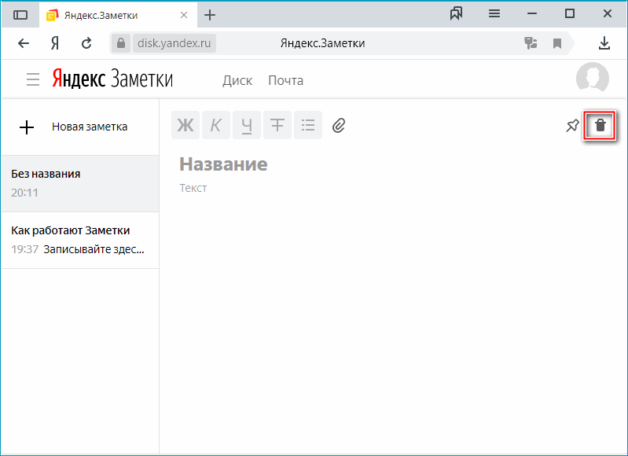The height and width of the screenshot is (456, 628).
Task: Reload the page
Action: pos(86,43)
